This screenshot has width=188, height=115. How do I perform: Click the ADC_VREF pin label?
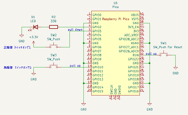132,35
